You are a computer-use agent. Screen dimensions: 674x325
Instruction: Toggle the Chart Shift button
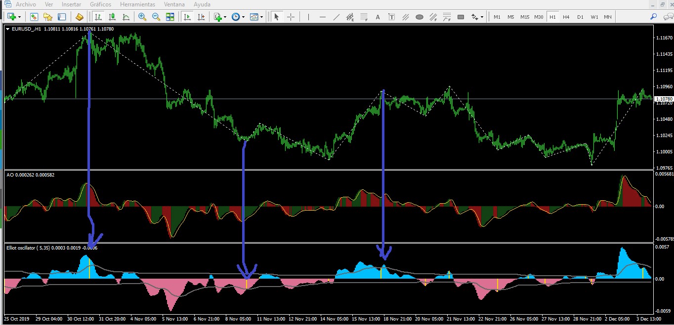point(201,17)
